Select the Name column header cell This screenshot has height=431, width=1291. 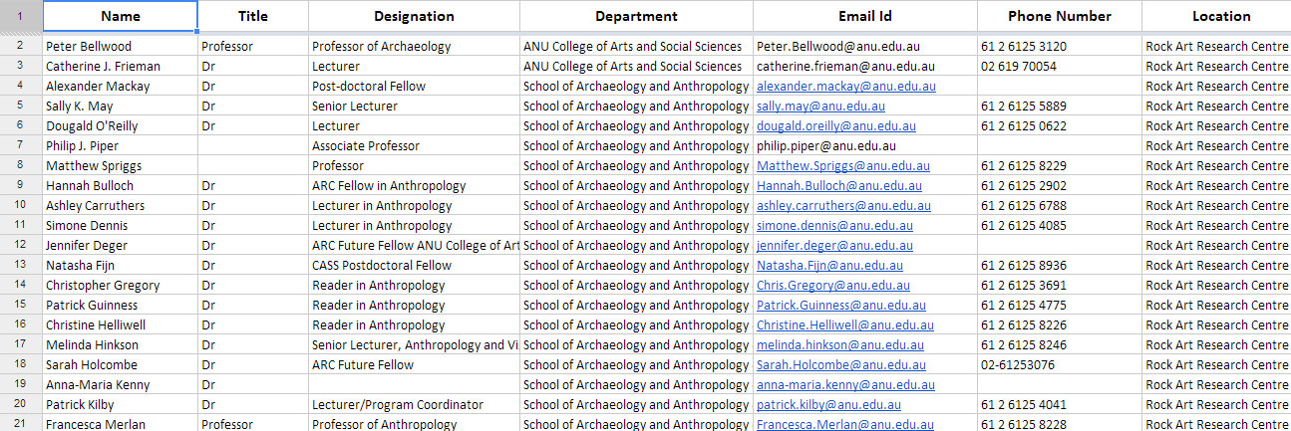pyautogui.click(x=121, y=16)
